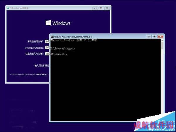Viewport: 176px width, 132px height.
Task: Maximize the cmd.exe window
Action: [155, 37]
